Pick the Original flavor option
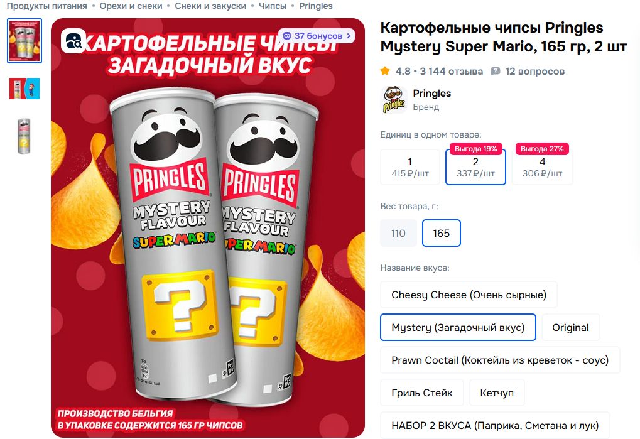The width and height of the screenshot is (640, 439). coord(571,327)
